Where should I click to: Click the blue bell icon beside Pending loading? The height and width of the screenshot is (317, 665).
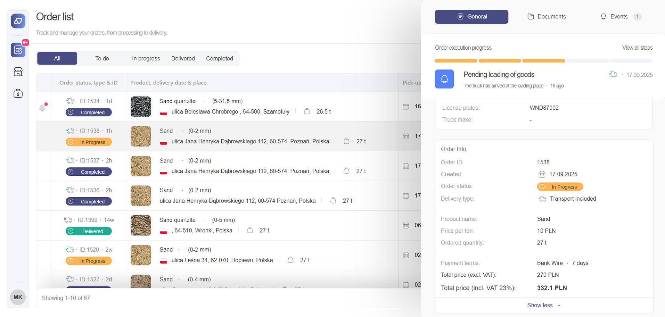pyautogui.click(x=444, y=79)
